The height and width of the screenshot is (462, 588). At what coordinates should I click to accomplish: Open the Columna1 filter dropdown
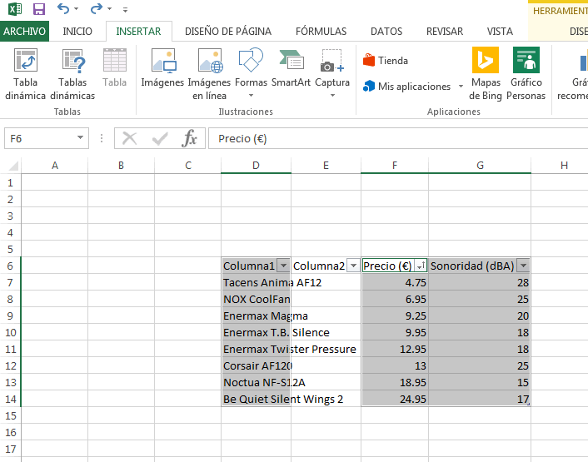click(x=283, y=266)
